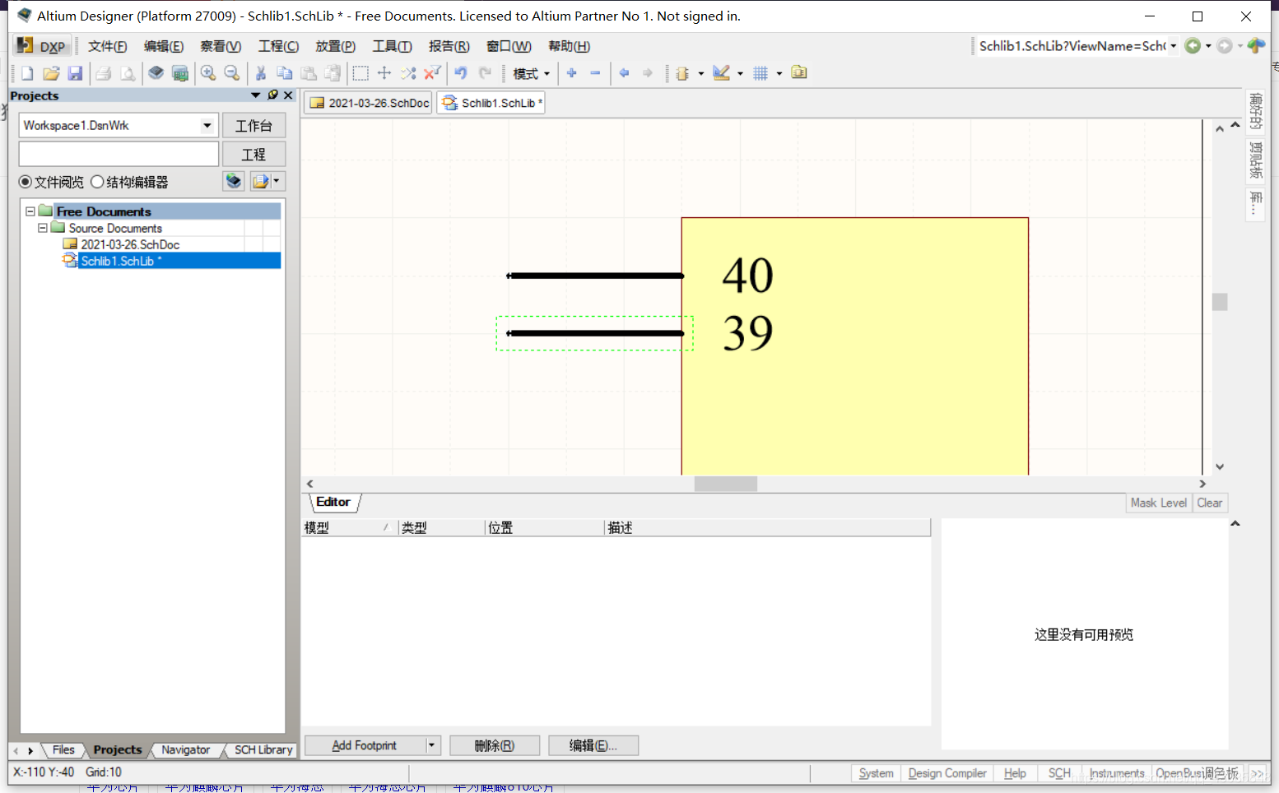Click the Undo arrow icon
1279x793 pixels.
pyautogui.click(x=461, y=73)
